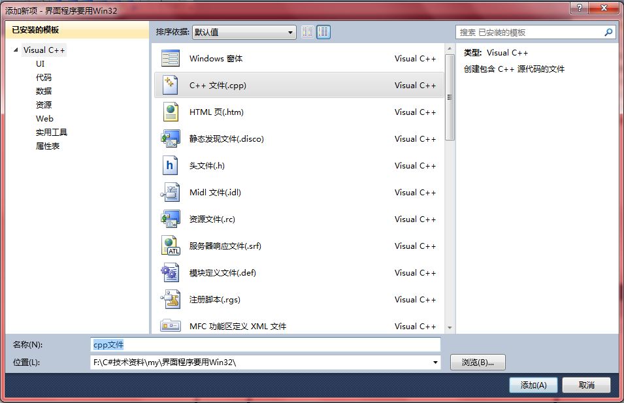Select the MFC 功能区定义 XML 文件 icon
The height and width of the screenshot is (403, 624).
[171, 326]
